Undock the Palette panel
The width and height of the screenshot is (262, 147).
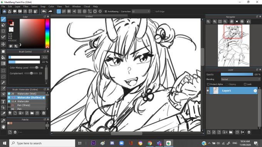click(45, 119)
